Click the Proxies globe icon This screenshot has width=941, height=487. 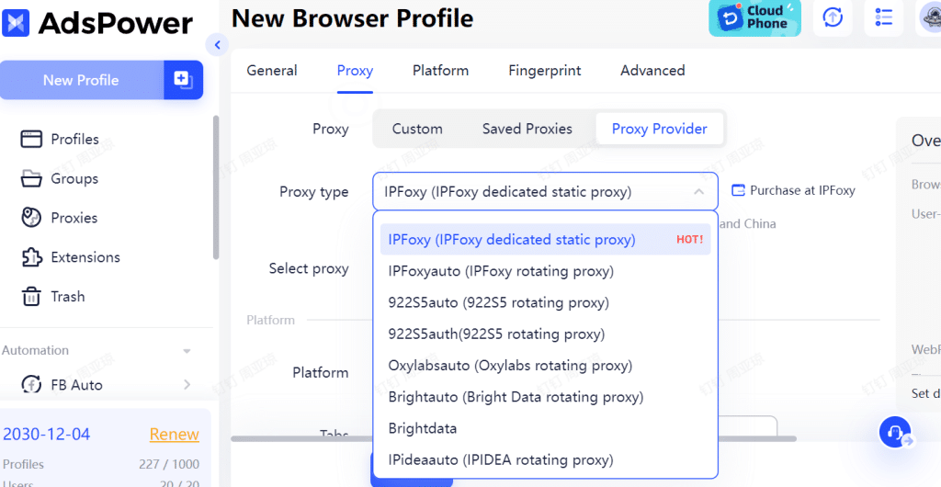(31, 218)
